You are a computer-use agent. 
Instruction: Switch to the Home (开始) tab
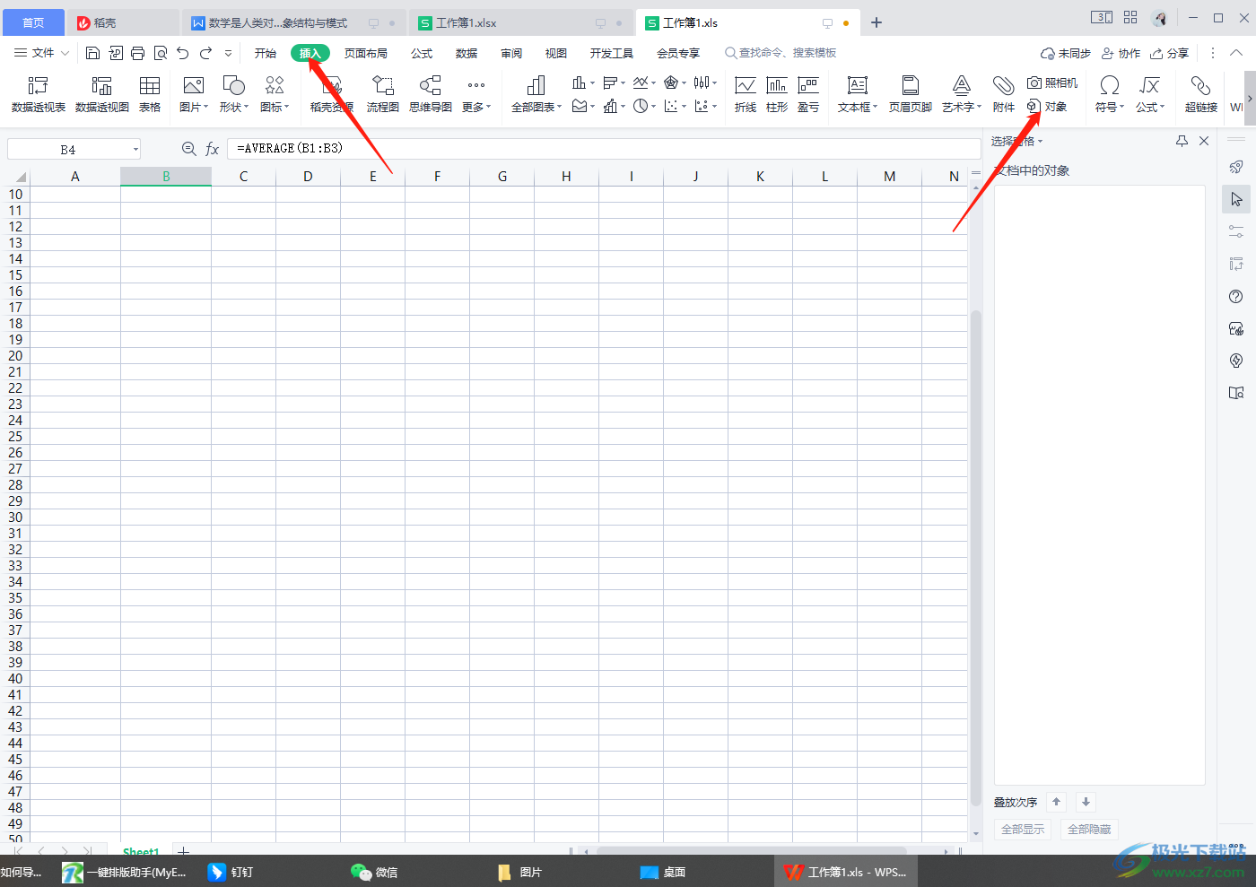(266, 53)
